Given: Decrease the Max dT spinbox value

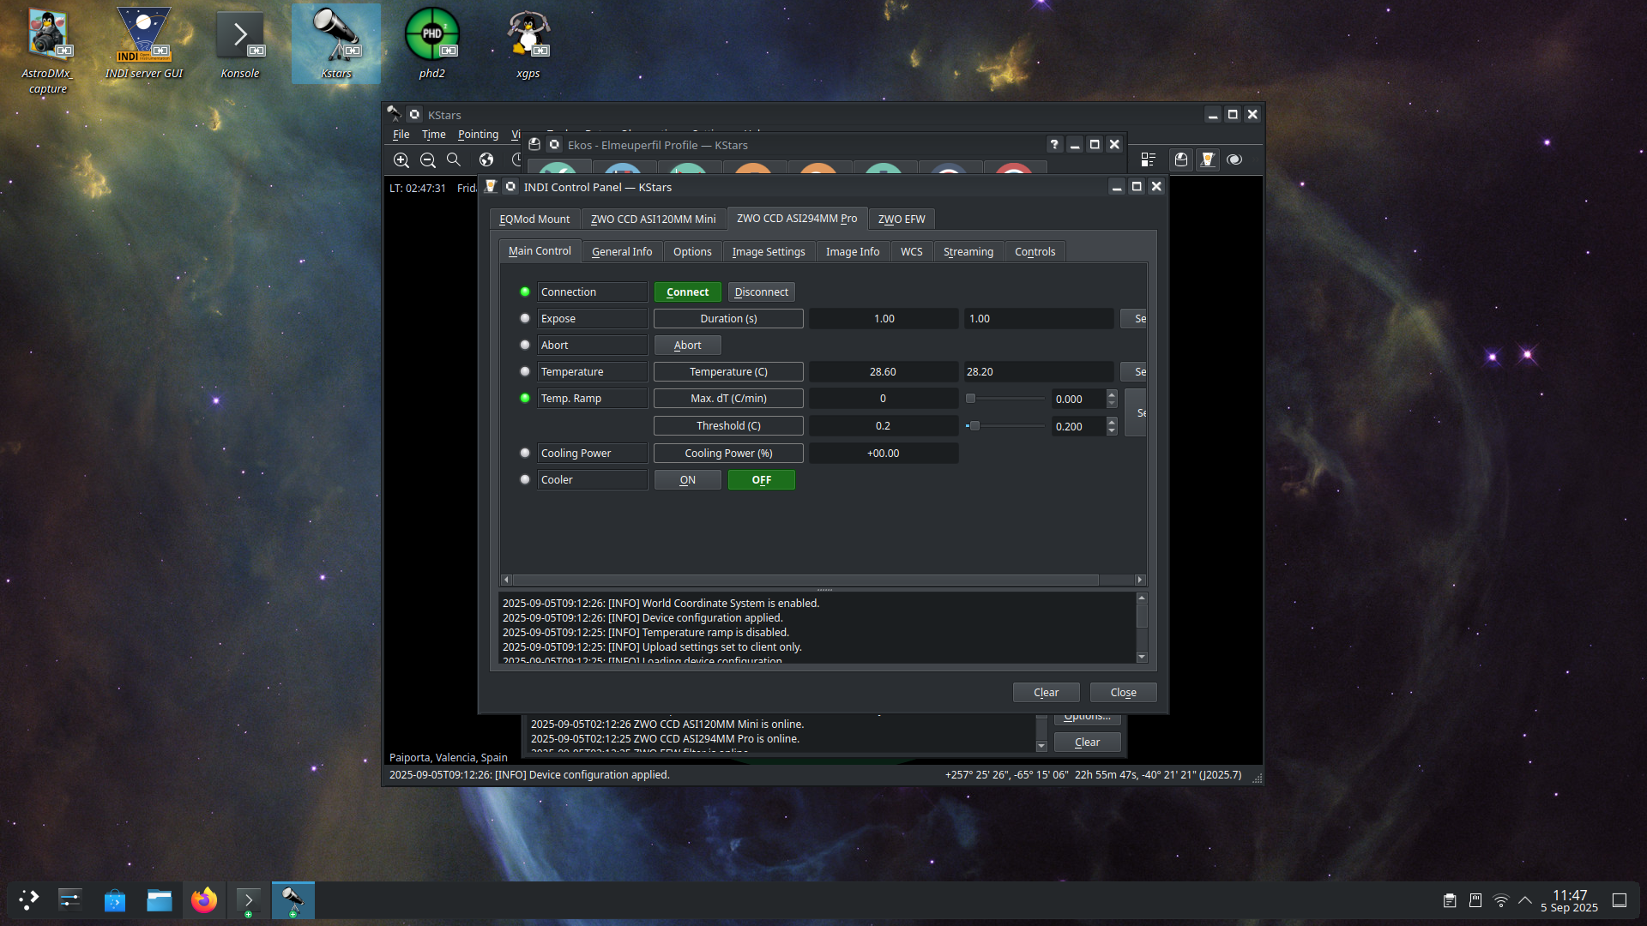Looking at the screenshot, I should coord(1112,403).
